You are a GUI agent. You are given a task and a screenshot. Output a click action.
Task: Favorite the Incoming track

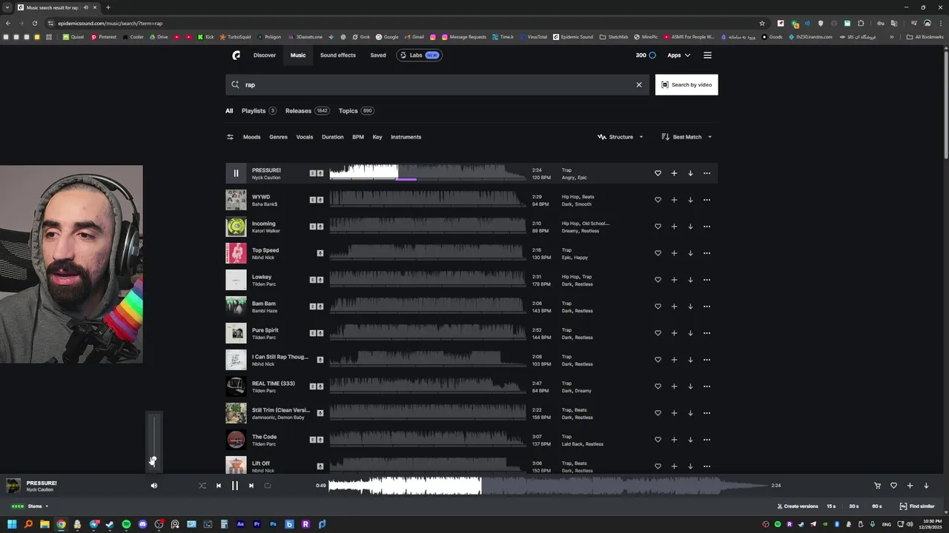pyautogui.click(x=658, y=227)
